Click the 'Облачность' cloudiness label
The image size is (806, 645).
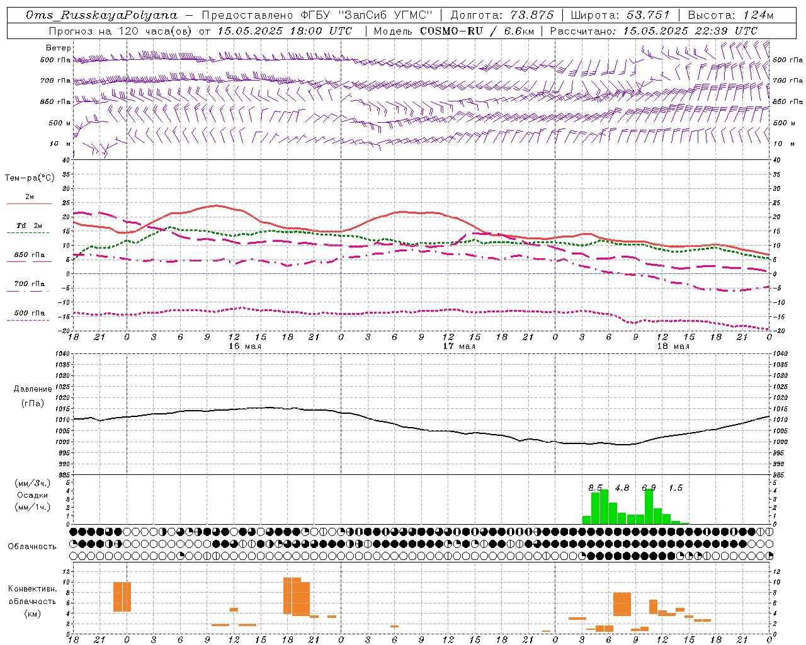(x=32, y=547)
